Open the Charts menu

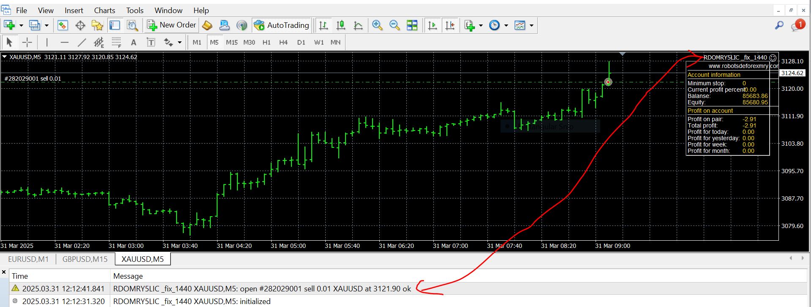[x=104, y=11]
